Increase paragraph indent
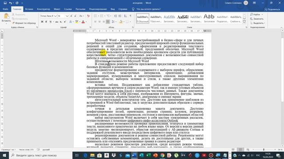Image resolution: width=284 pixels, height=159 pixels. [120, 16]
